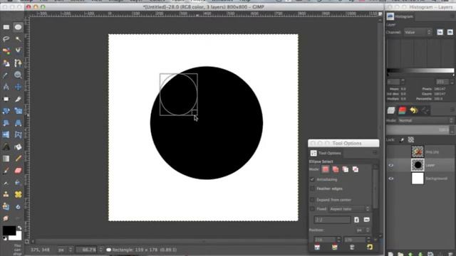The width and height of the screenshot is (456, 256).
Task: Select the Eraser tool
Action: [x=18, y=171]
